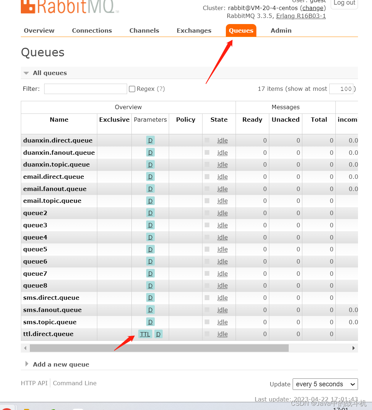The image size is (372, 410).
Task: Click the idle state of queue8
Action: point(222,286)
